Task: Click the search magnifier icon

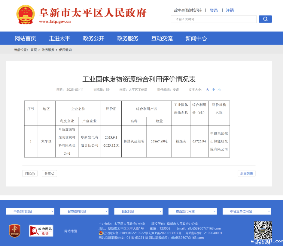Action: [x=265, y=19]
